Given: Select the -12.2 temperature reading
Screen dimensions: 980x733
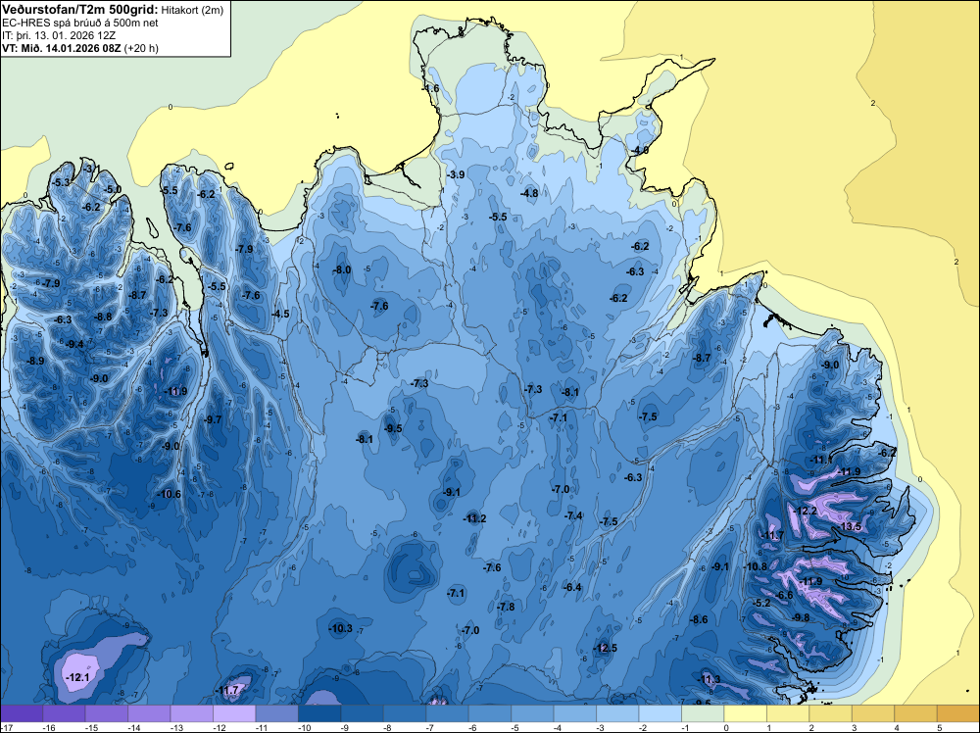Looking at the screenshot, I should pos(805,512).
